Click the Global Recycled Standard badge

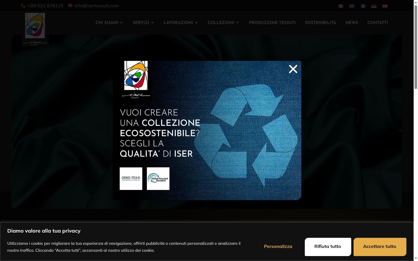click(x=158, y=179)
